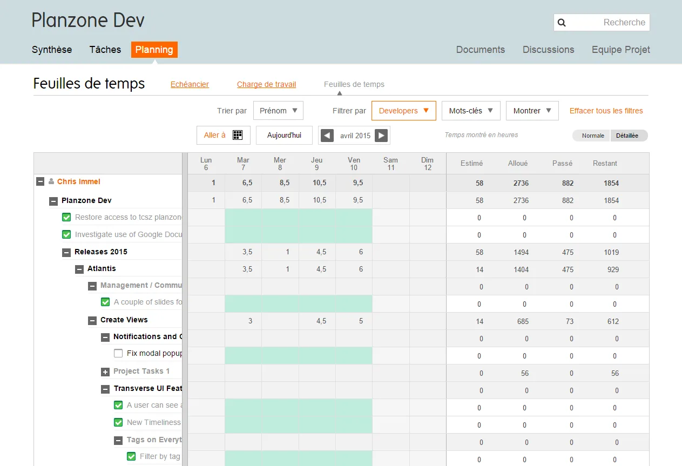
Task: Toggle checkbox for A user can see task
Action: (118, 405)
